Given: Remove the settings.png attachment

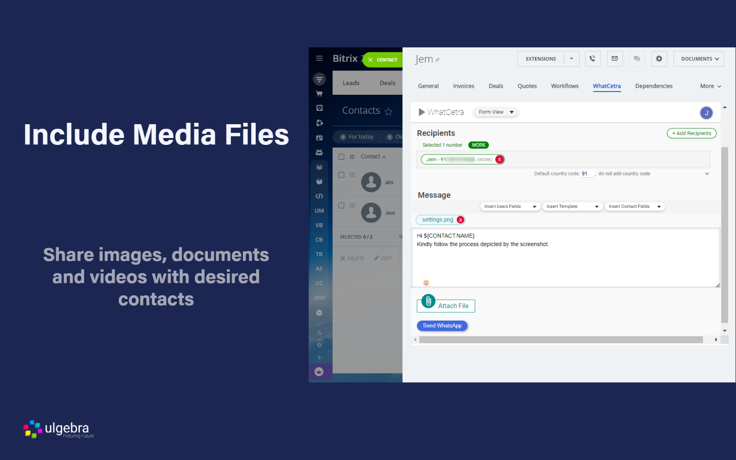Looking at the screenshot, I should click(x=460, y=220).
